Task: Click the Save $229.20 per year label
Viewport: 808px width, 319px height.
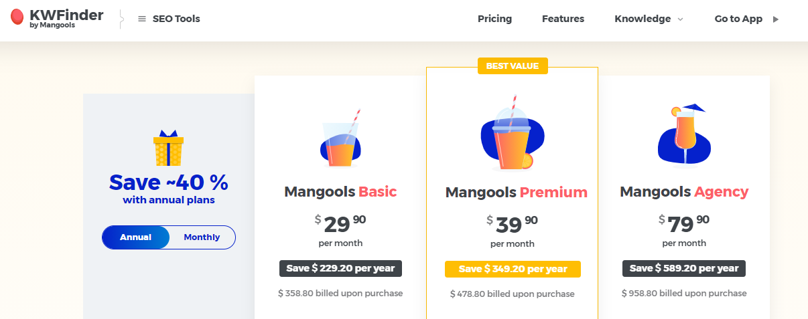Action: [x=340, y=268]
